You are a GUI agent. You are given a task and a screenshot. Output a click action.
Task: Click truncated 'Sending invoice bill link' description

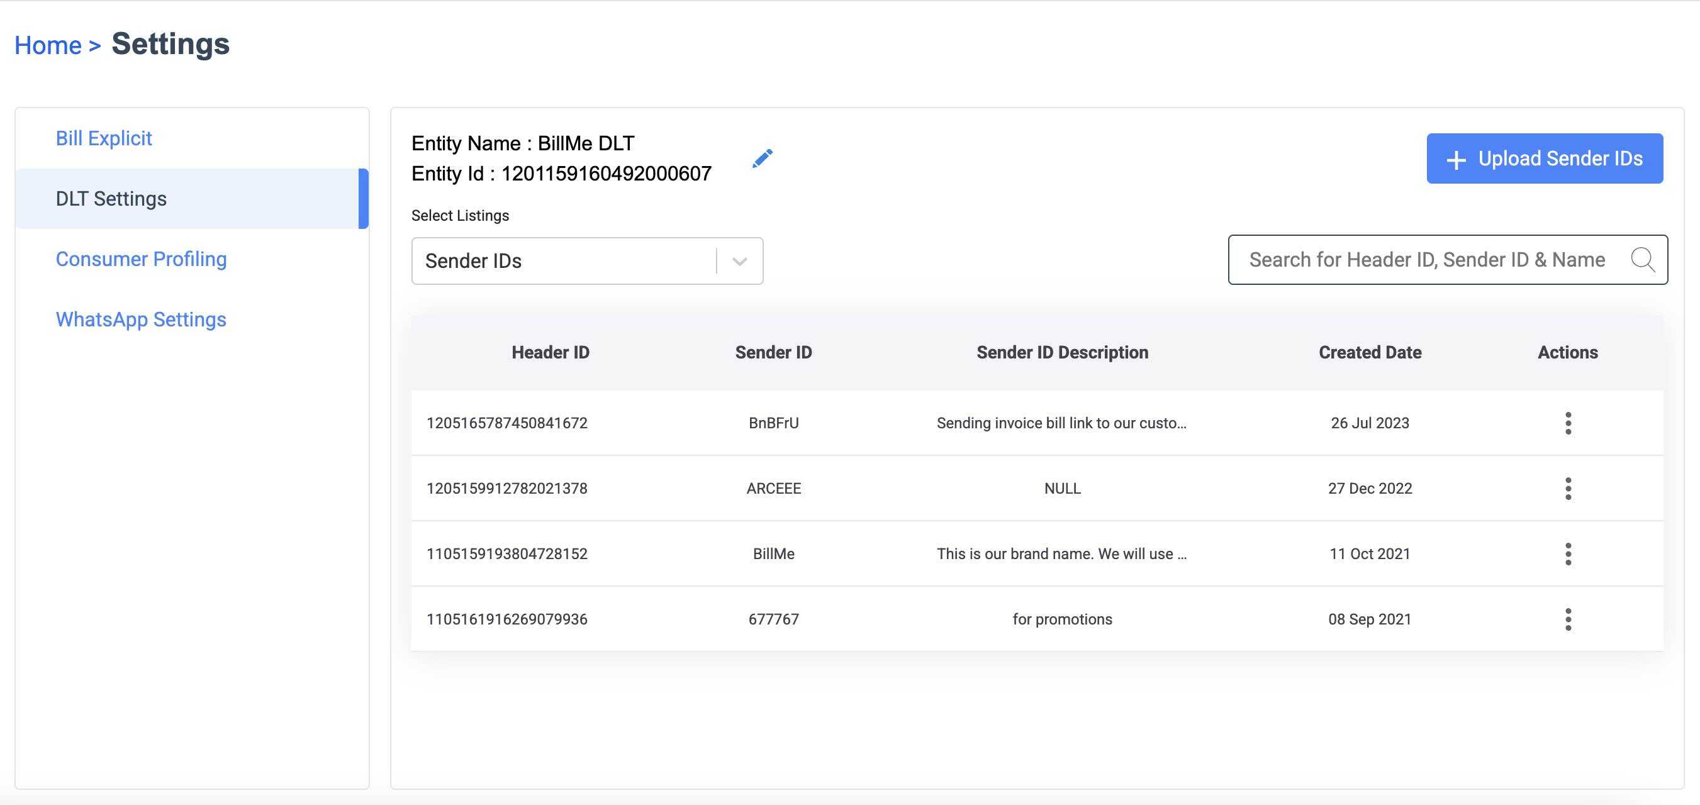pyautogui.click(x=1061, y=423)
